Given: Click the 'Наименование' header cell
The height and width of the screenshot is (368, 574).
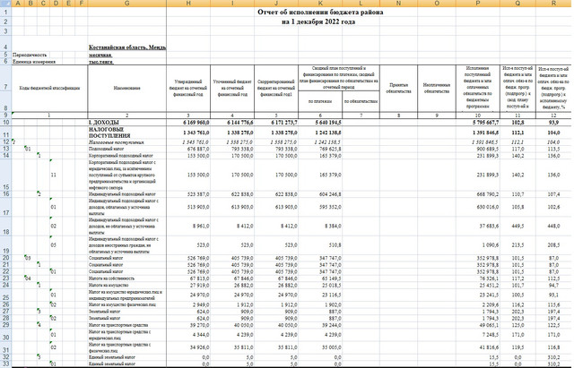Looking at the screenshot, I should pos(126,88).
